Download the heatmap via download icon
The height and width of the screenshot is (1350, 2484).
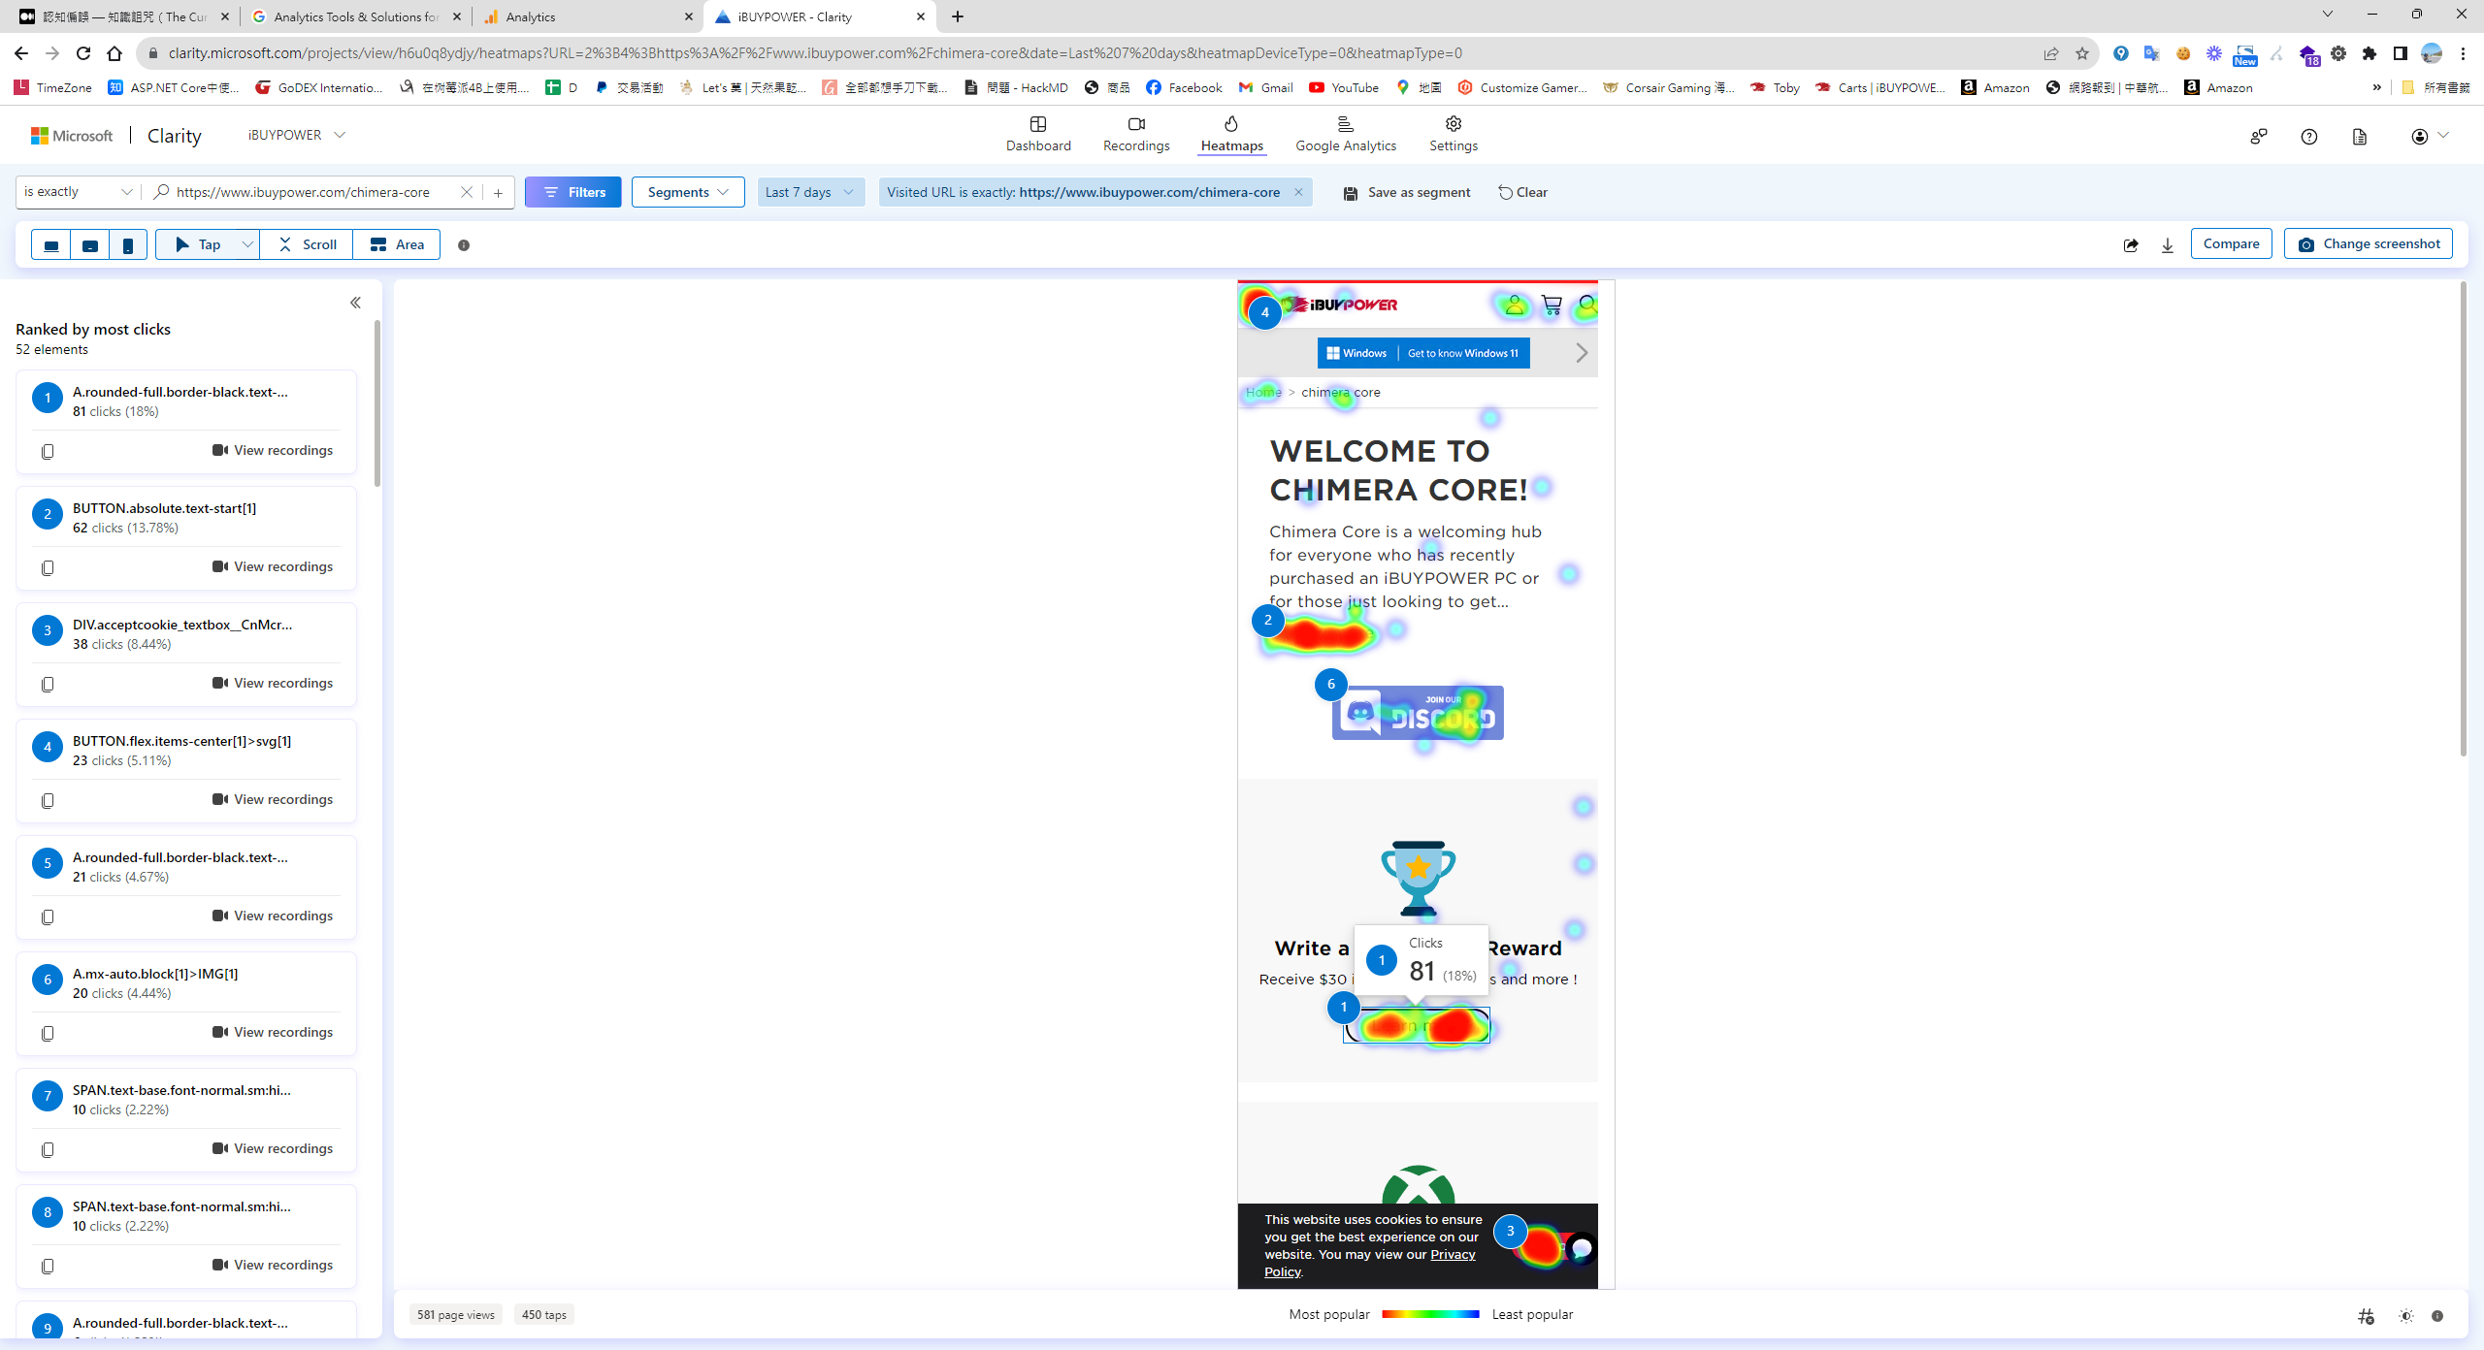[2167, 245]
